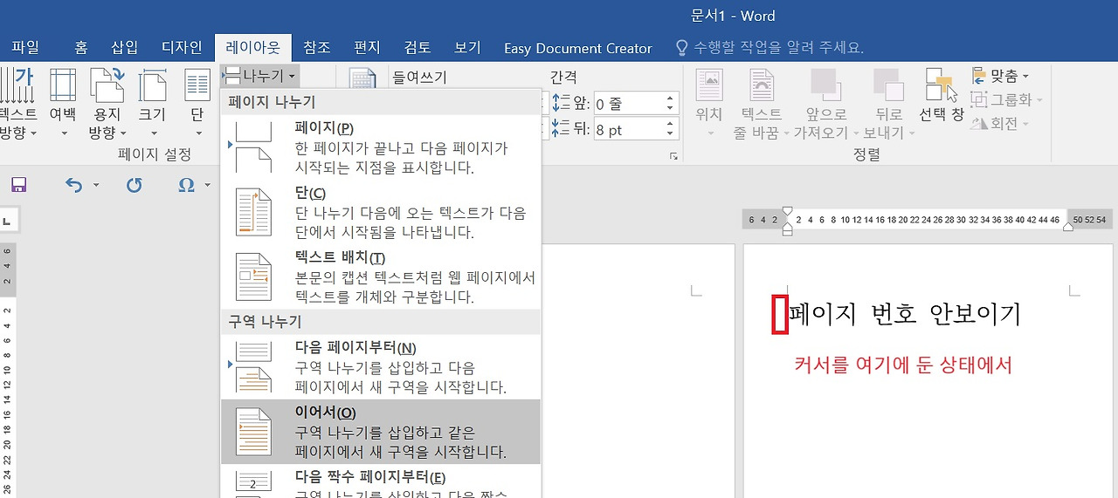Image resolution: width=1118 pixels, height=498 pixels.
Task: Open the 파일 file tab
Action: pyautogui.click(x=25, y=47)
